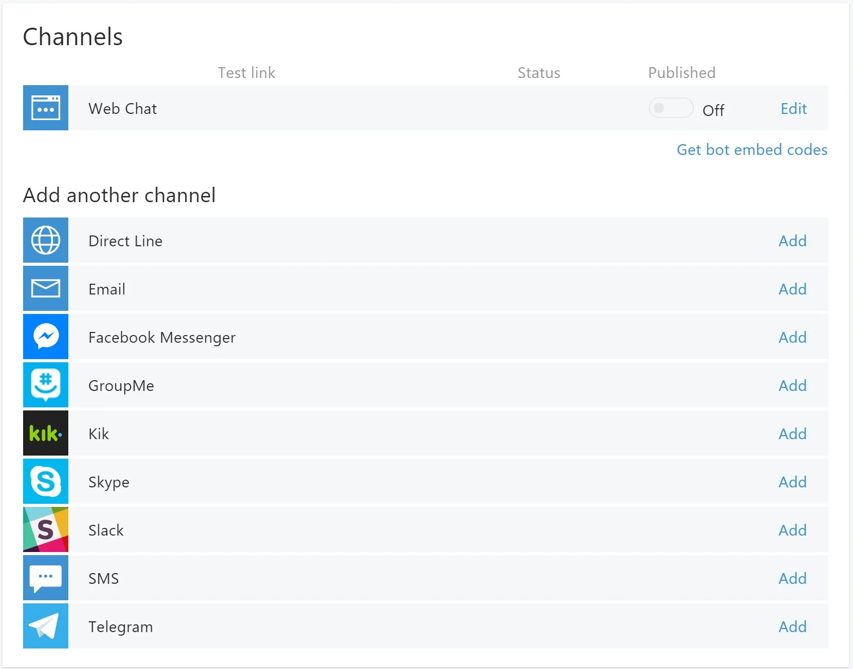The width and height of the screenshot is (853, 669).
Task: Add the Slack channel
Action: pyautogui.click(x=792, y=530)
